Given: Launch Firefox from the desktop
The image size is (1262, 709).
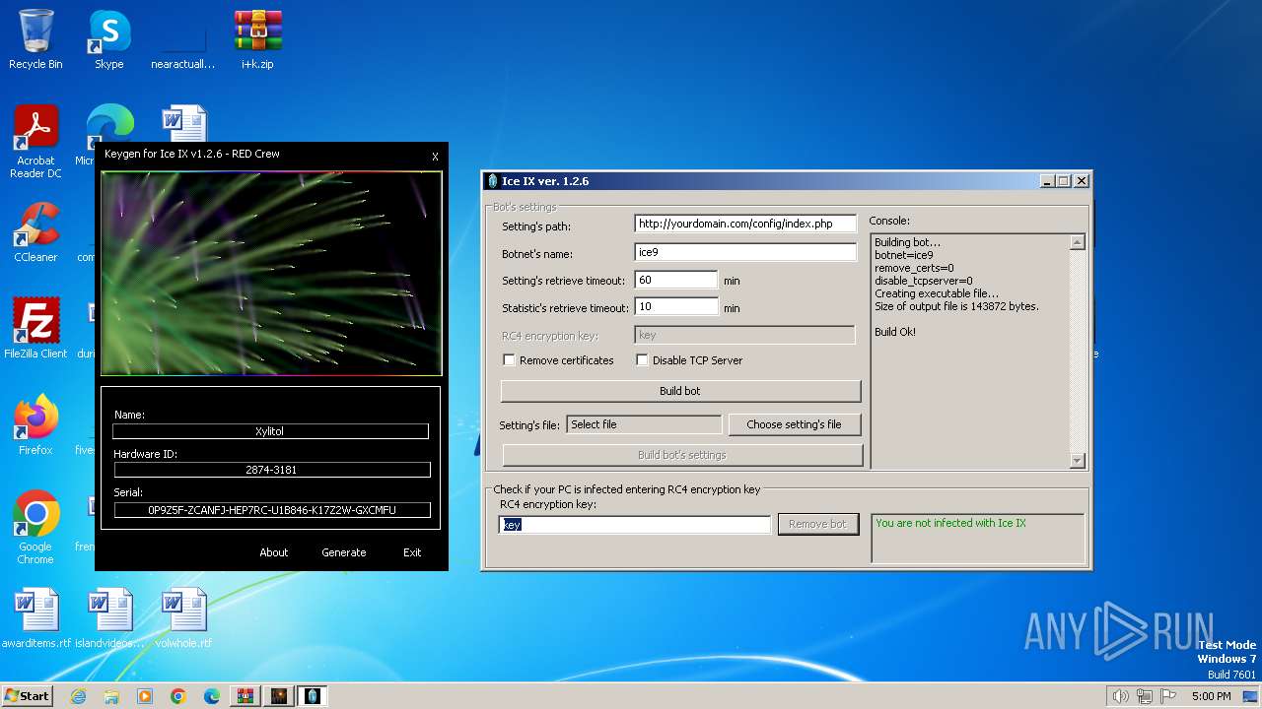Looking at the screenshot, I should (x=35, y=424).
